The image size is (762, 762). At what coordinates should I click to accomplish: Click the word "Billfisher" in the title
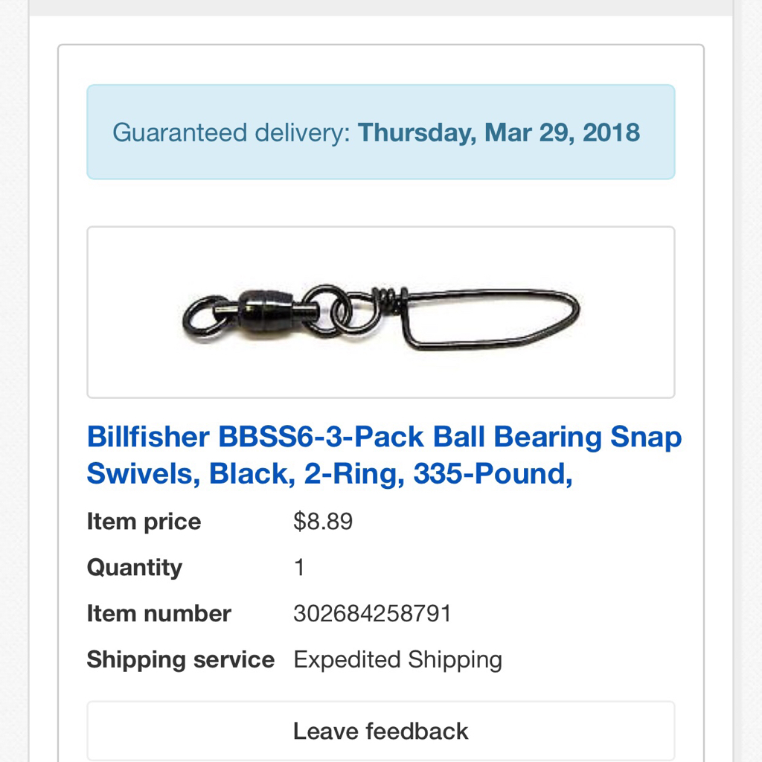[x=148, y=438]
